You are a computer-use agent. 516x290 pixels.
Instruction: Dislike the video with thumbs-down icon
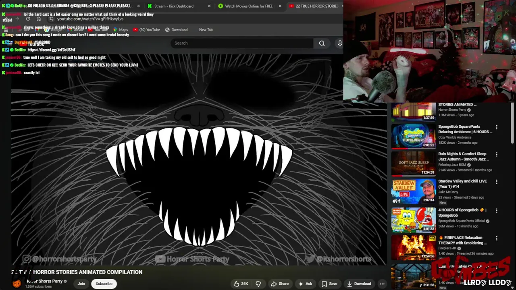point(258,284)
